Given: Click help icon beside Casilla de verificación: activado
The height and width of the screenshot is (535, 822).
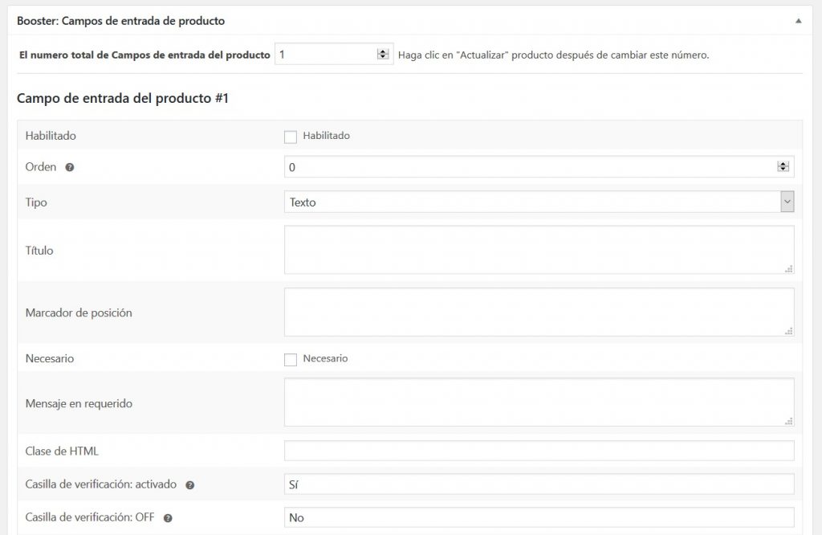Looking at the screenshot, I should pos(189,485).
